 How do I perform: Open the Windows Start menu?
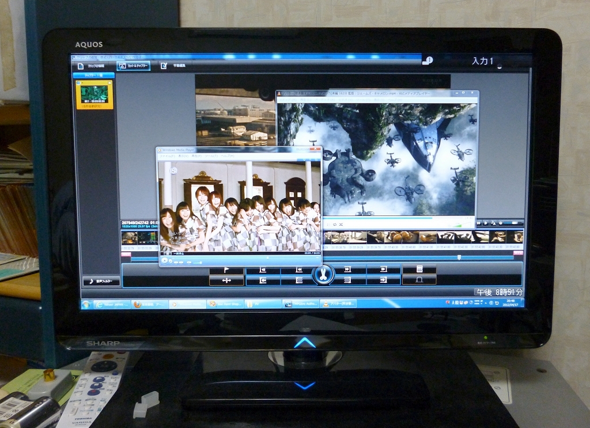point(86,305)
